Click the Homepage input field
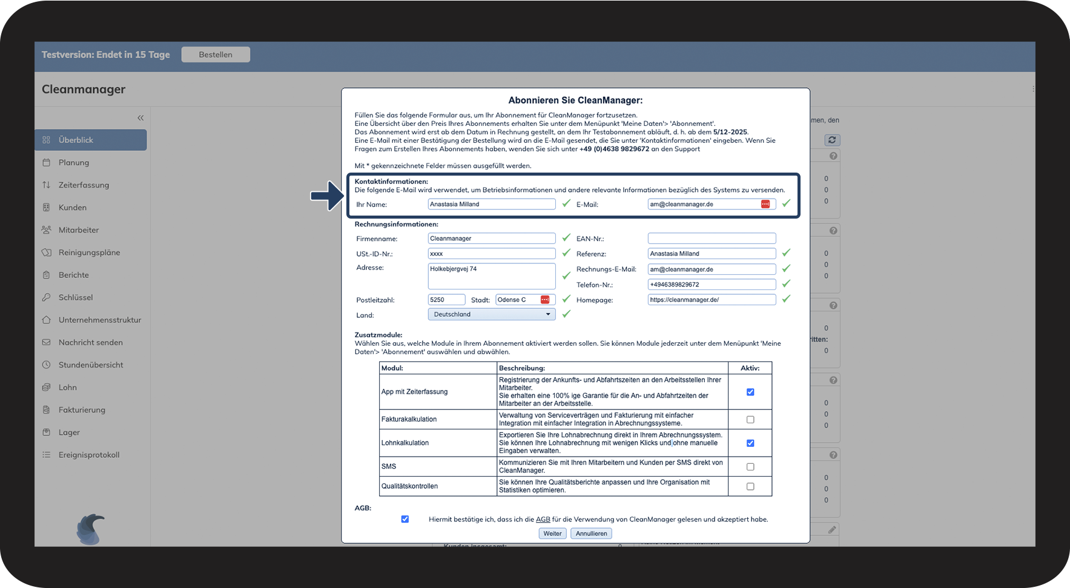 [x=712, y=300]
